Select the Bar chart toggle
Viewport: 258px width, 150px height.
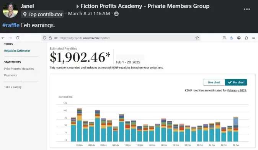(236, 82)
